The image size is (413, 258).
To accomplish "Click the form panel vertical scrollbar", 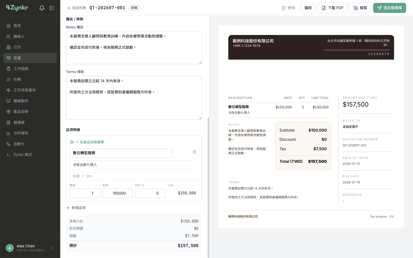I will point(209,188).
